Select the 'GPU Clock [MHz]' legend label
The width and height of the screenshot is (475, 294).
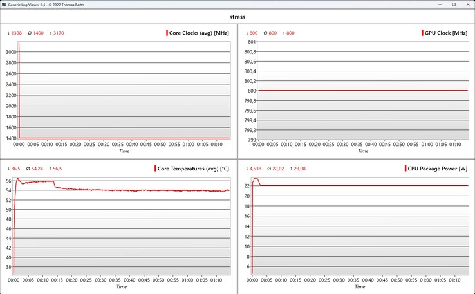446,33
